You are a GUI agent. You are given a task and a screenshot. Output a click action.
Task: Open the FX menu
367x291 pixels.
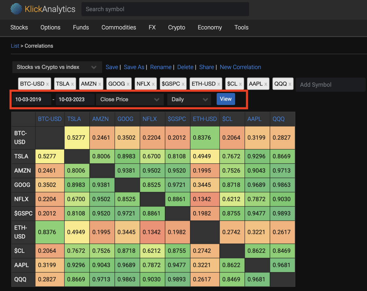(x=152, y=28)
